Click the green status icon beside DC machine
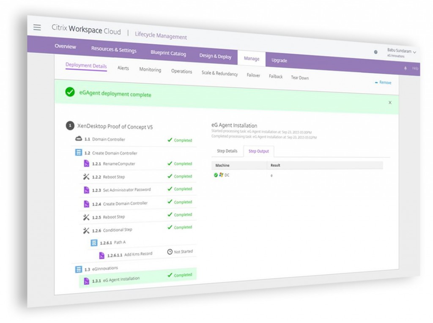433x323 pixels. point(216,175)
